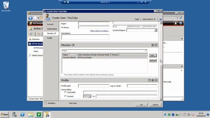
Task: Go to the Member Of section
Action: coord(52,33)
